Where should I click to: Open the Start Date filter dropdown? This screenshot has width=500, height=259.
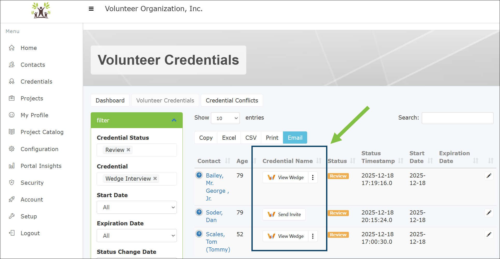(137, 207)
